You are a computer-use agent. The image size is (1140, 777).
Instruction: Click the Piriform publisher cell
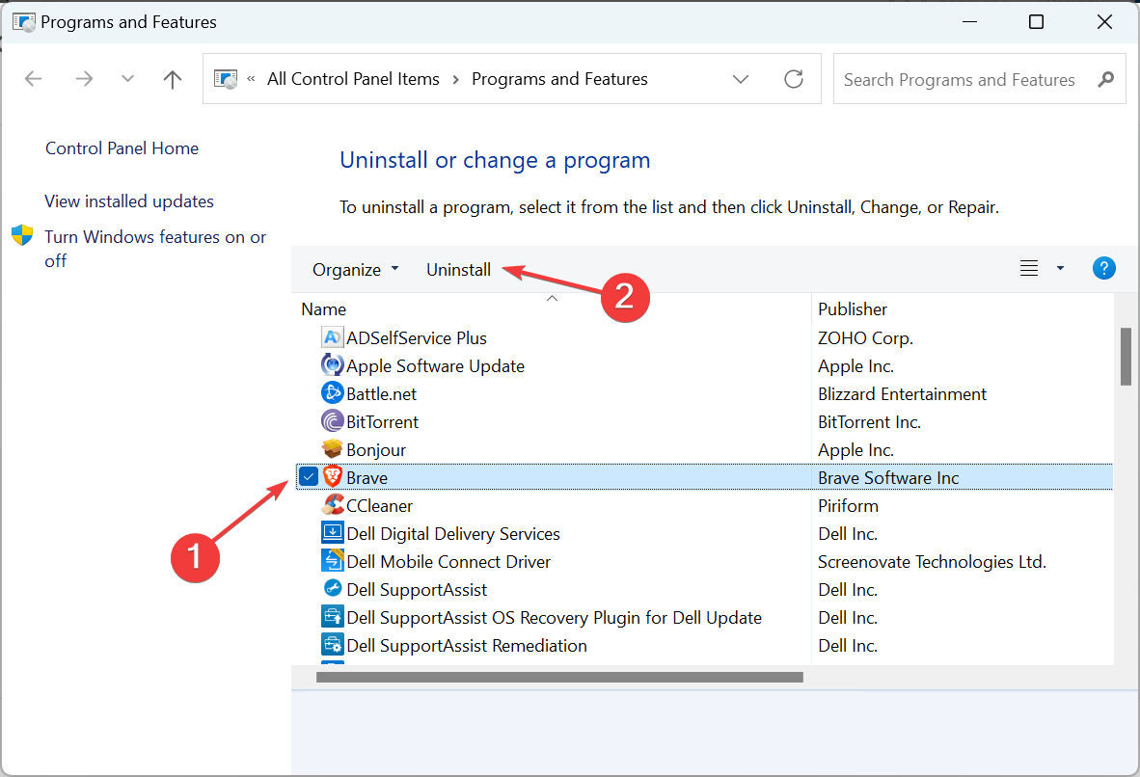click(x=848, y=505)
